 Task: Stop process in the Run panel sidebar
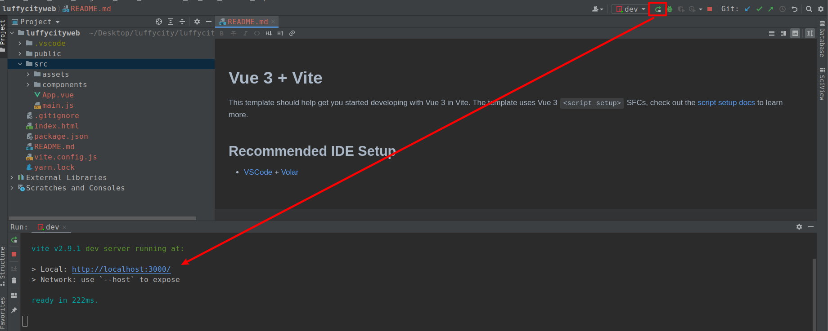[14, 254]
